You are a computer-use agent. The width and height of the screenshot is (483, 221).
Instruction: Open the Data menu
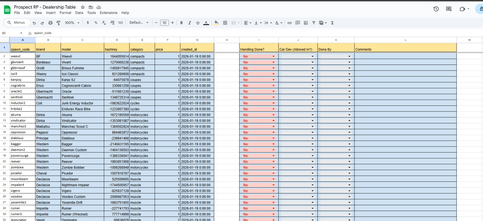pyautogui.click(x=79, y=13)
